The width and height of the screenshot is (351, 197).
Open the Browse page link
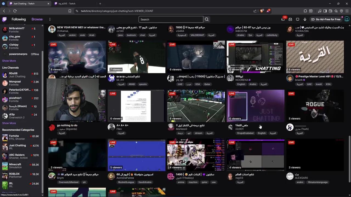pos(37,19)
